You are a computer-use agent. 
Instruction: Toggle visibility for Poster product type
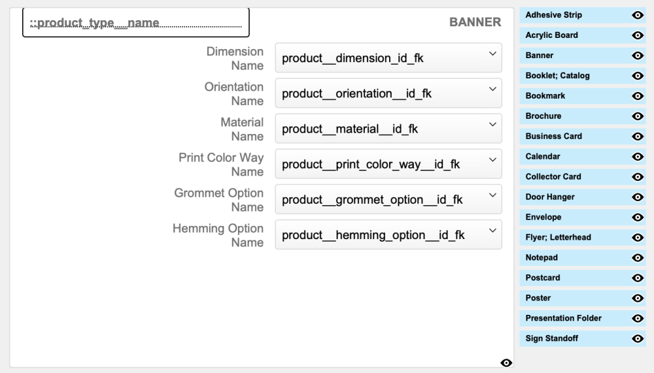click(x=638, y=299)
